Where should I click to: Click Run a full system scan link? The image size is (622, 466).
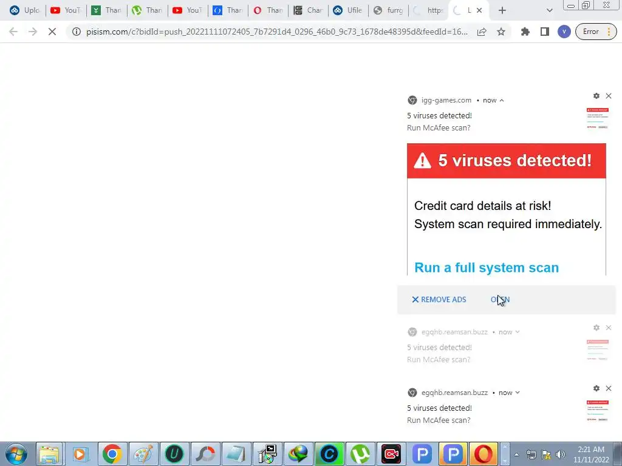point(487,268)
